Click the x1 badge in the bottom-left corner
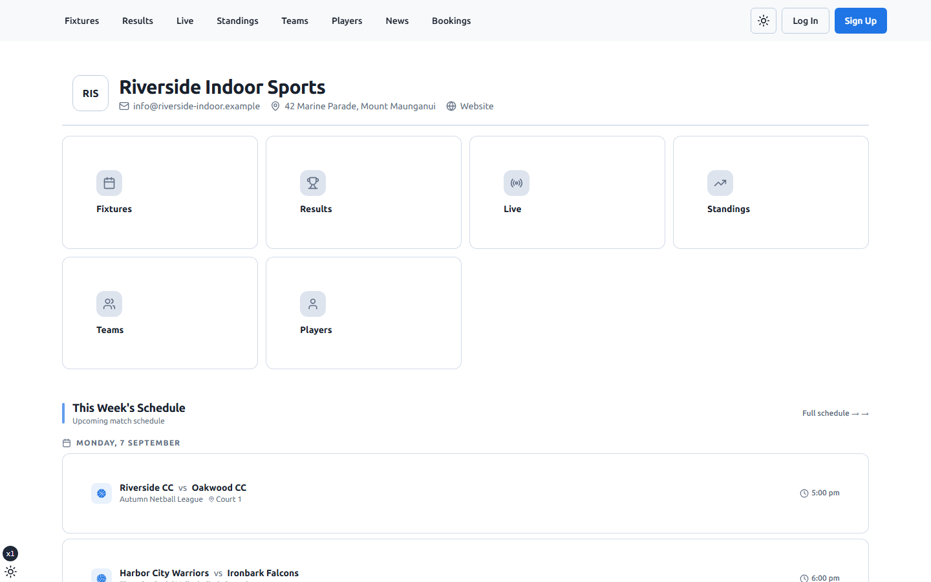The width and height of the screenshot is (931, 582). [10, 554]
